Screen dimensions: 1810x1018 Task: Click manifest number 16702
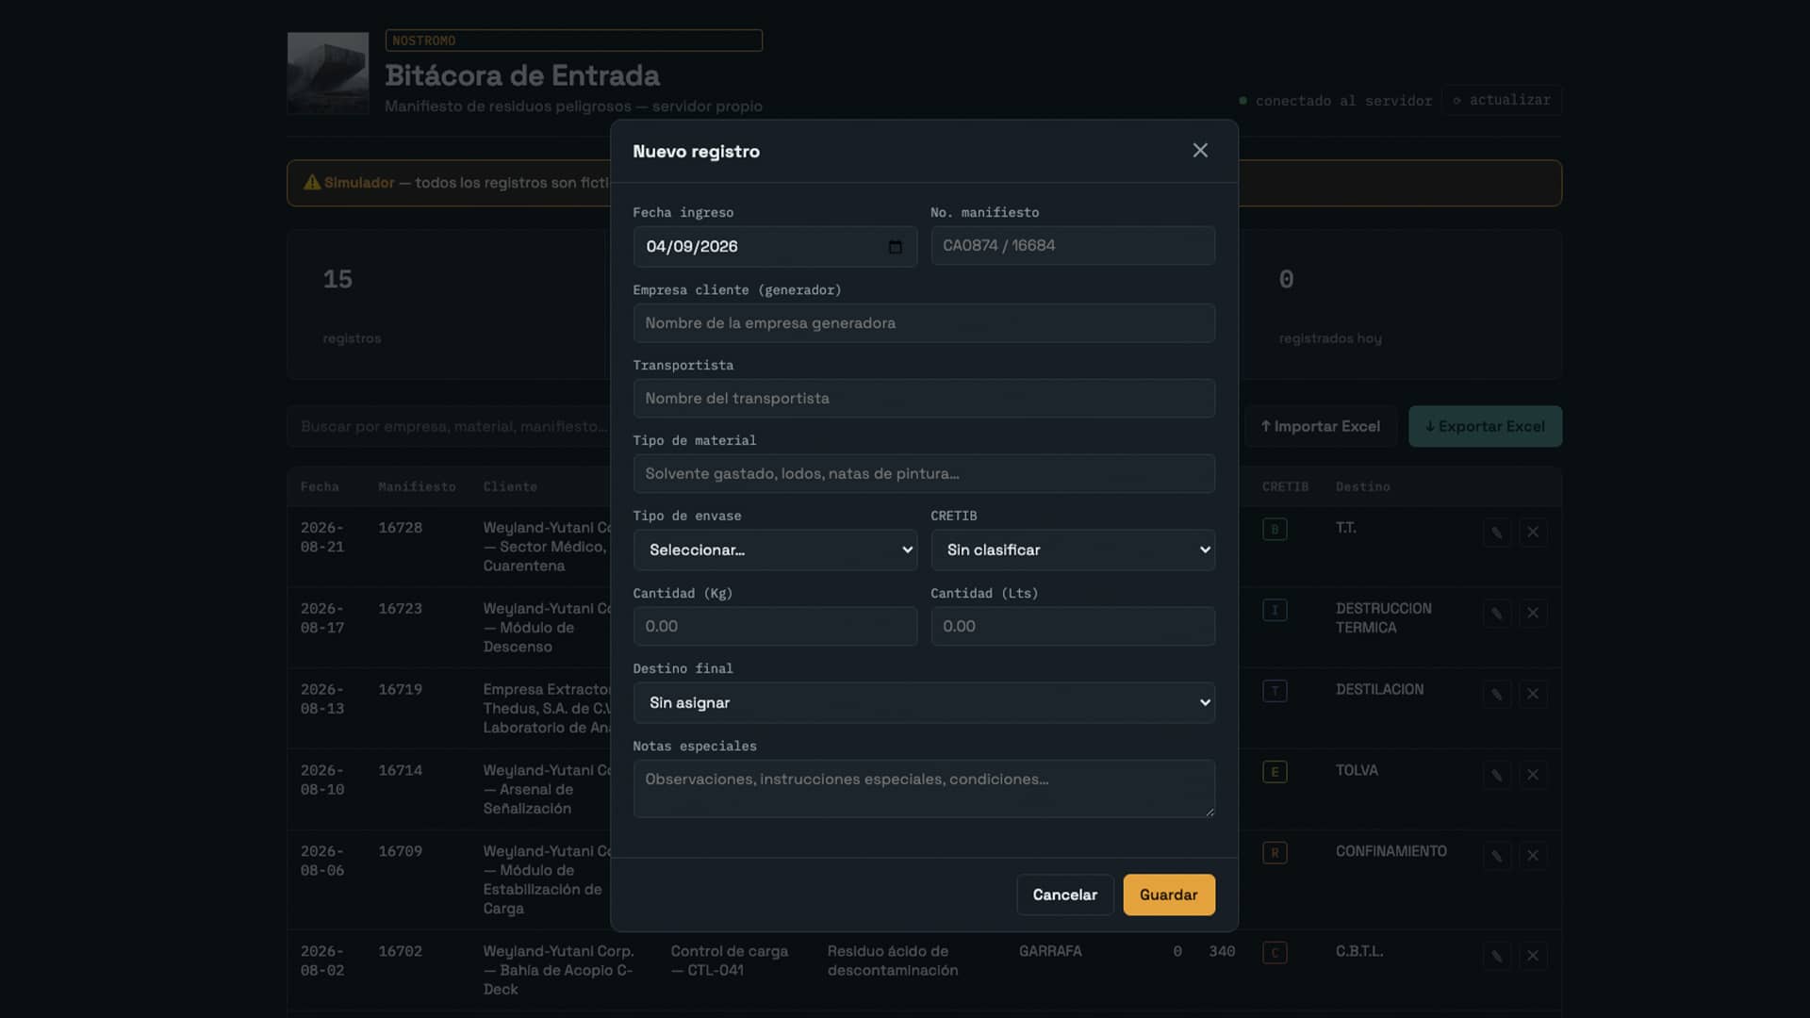click(x=400, y=952)
